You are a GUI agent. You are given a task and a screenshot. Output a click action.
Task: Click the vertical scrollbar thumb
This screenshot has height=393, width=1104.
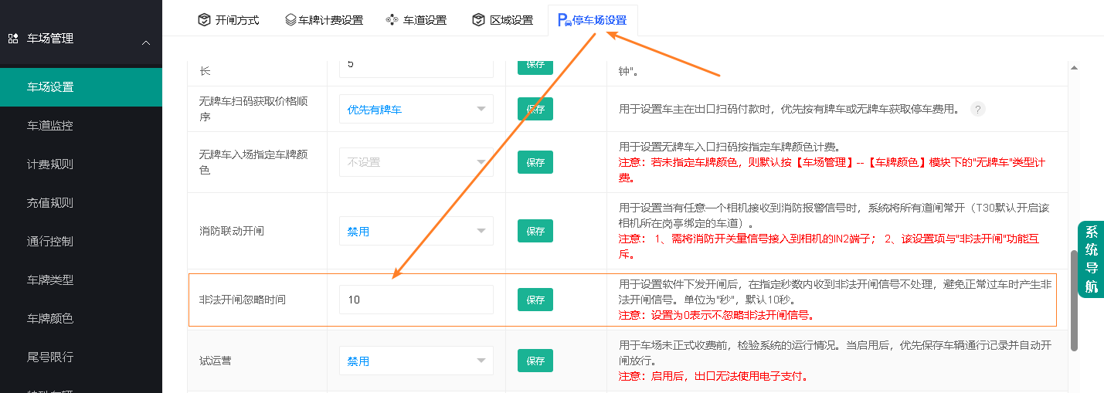1074,301
